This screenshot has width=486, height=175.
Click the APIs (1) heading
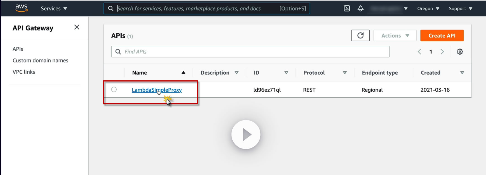click(122, 36)
